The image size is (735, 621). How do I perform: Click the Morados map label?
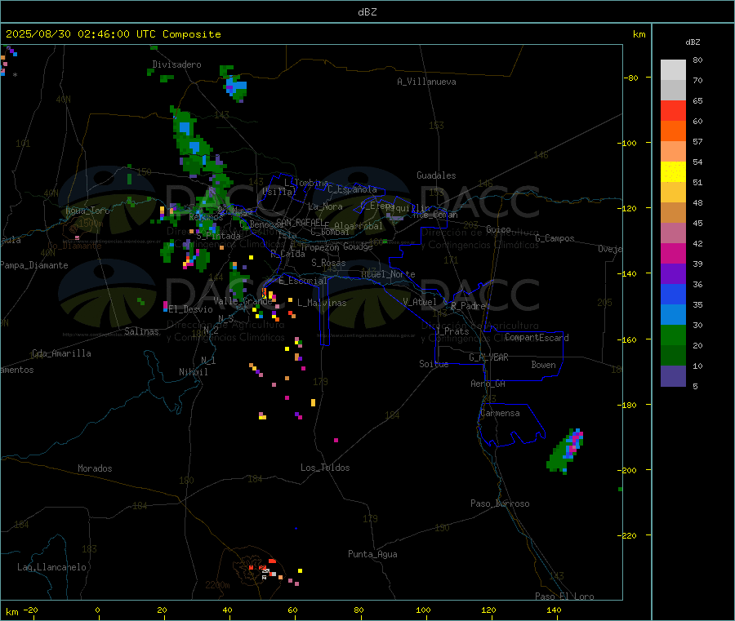[x=96, y=468]
